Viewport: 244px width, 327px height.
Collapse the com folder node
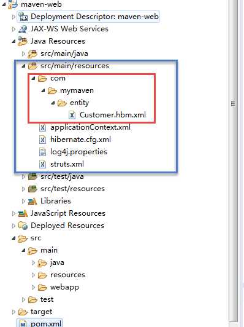33,78
